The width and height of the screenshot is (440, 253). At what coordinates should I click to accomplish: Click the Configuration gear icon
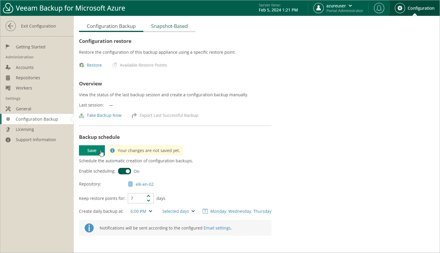[x=400, y=8]
